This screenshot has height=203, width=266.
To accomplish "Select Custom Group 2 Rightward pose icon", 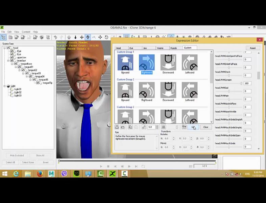I will pos(147,90).
